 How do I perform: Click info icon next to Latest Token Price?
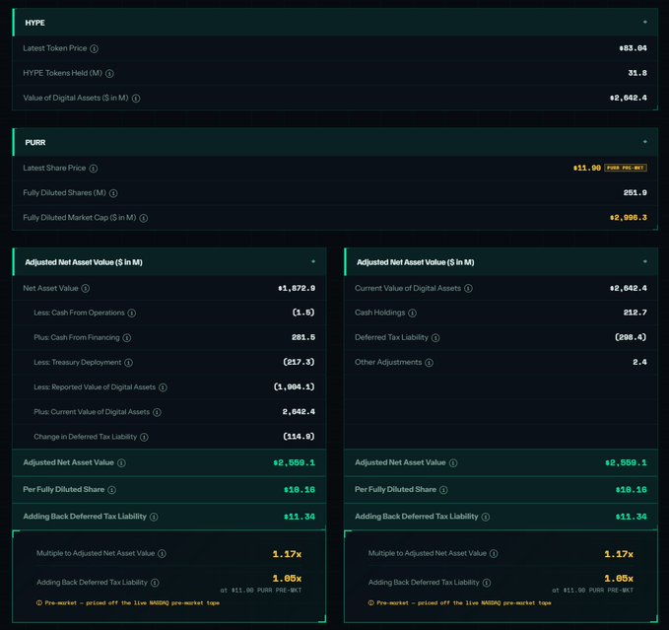click(x=95, y=48)
